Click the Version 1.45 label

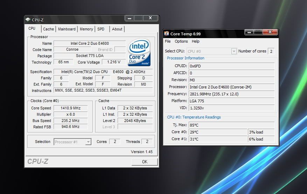[142, 152]
